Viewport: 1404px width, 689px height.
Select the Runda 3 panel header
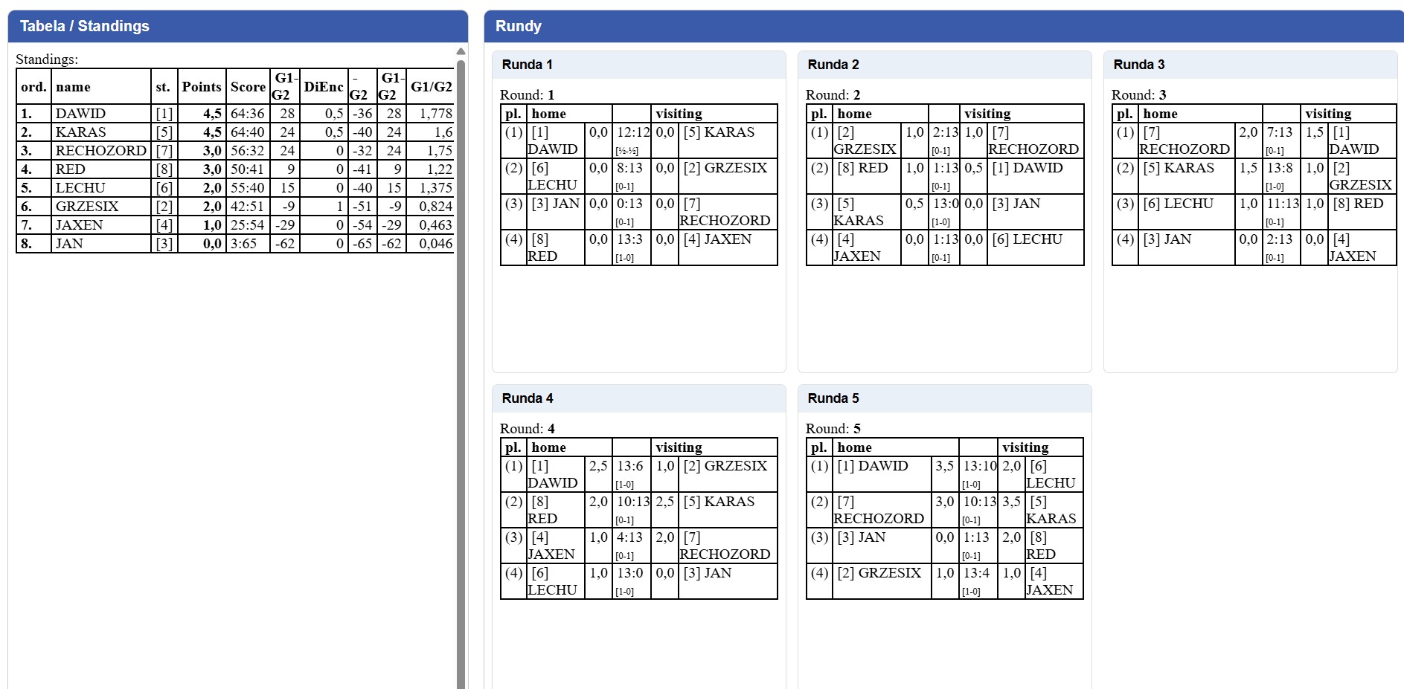click(1250, 65)
